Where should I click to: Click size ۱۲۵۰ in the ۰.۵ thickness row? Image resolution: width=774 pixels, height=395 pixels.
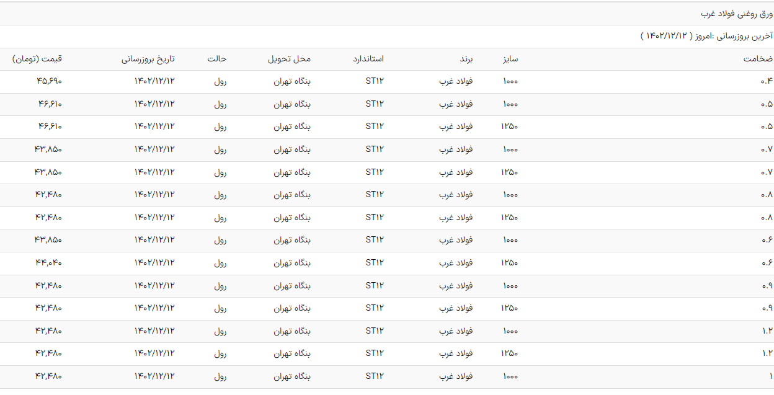point(509,126)
